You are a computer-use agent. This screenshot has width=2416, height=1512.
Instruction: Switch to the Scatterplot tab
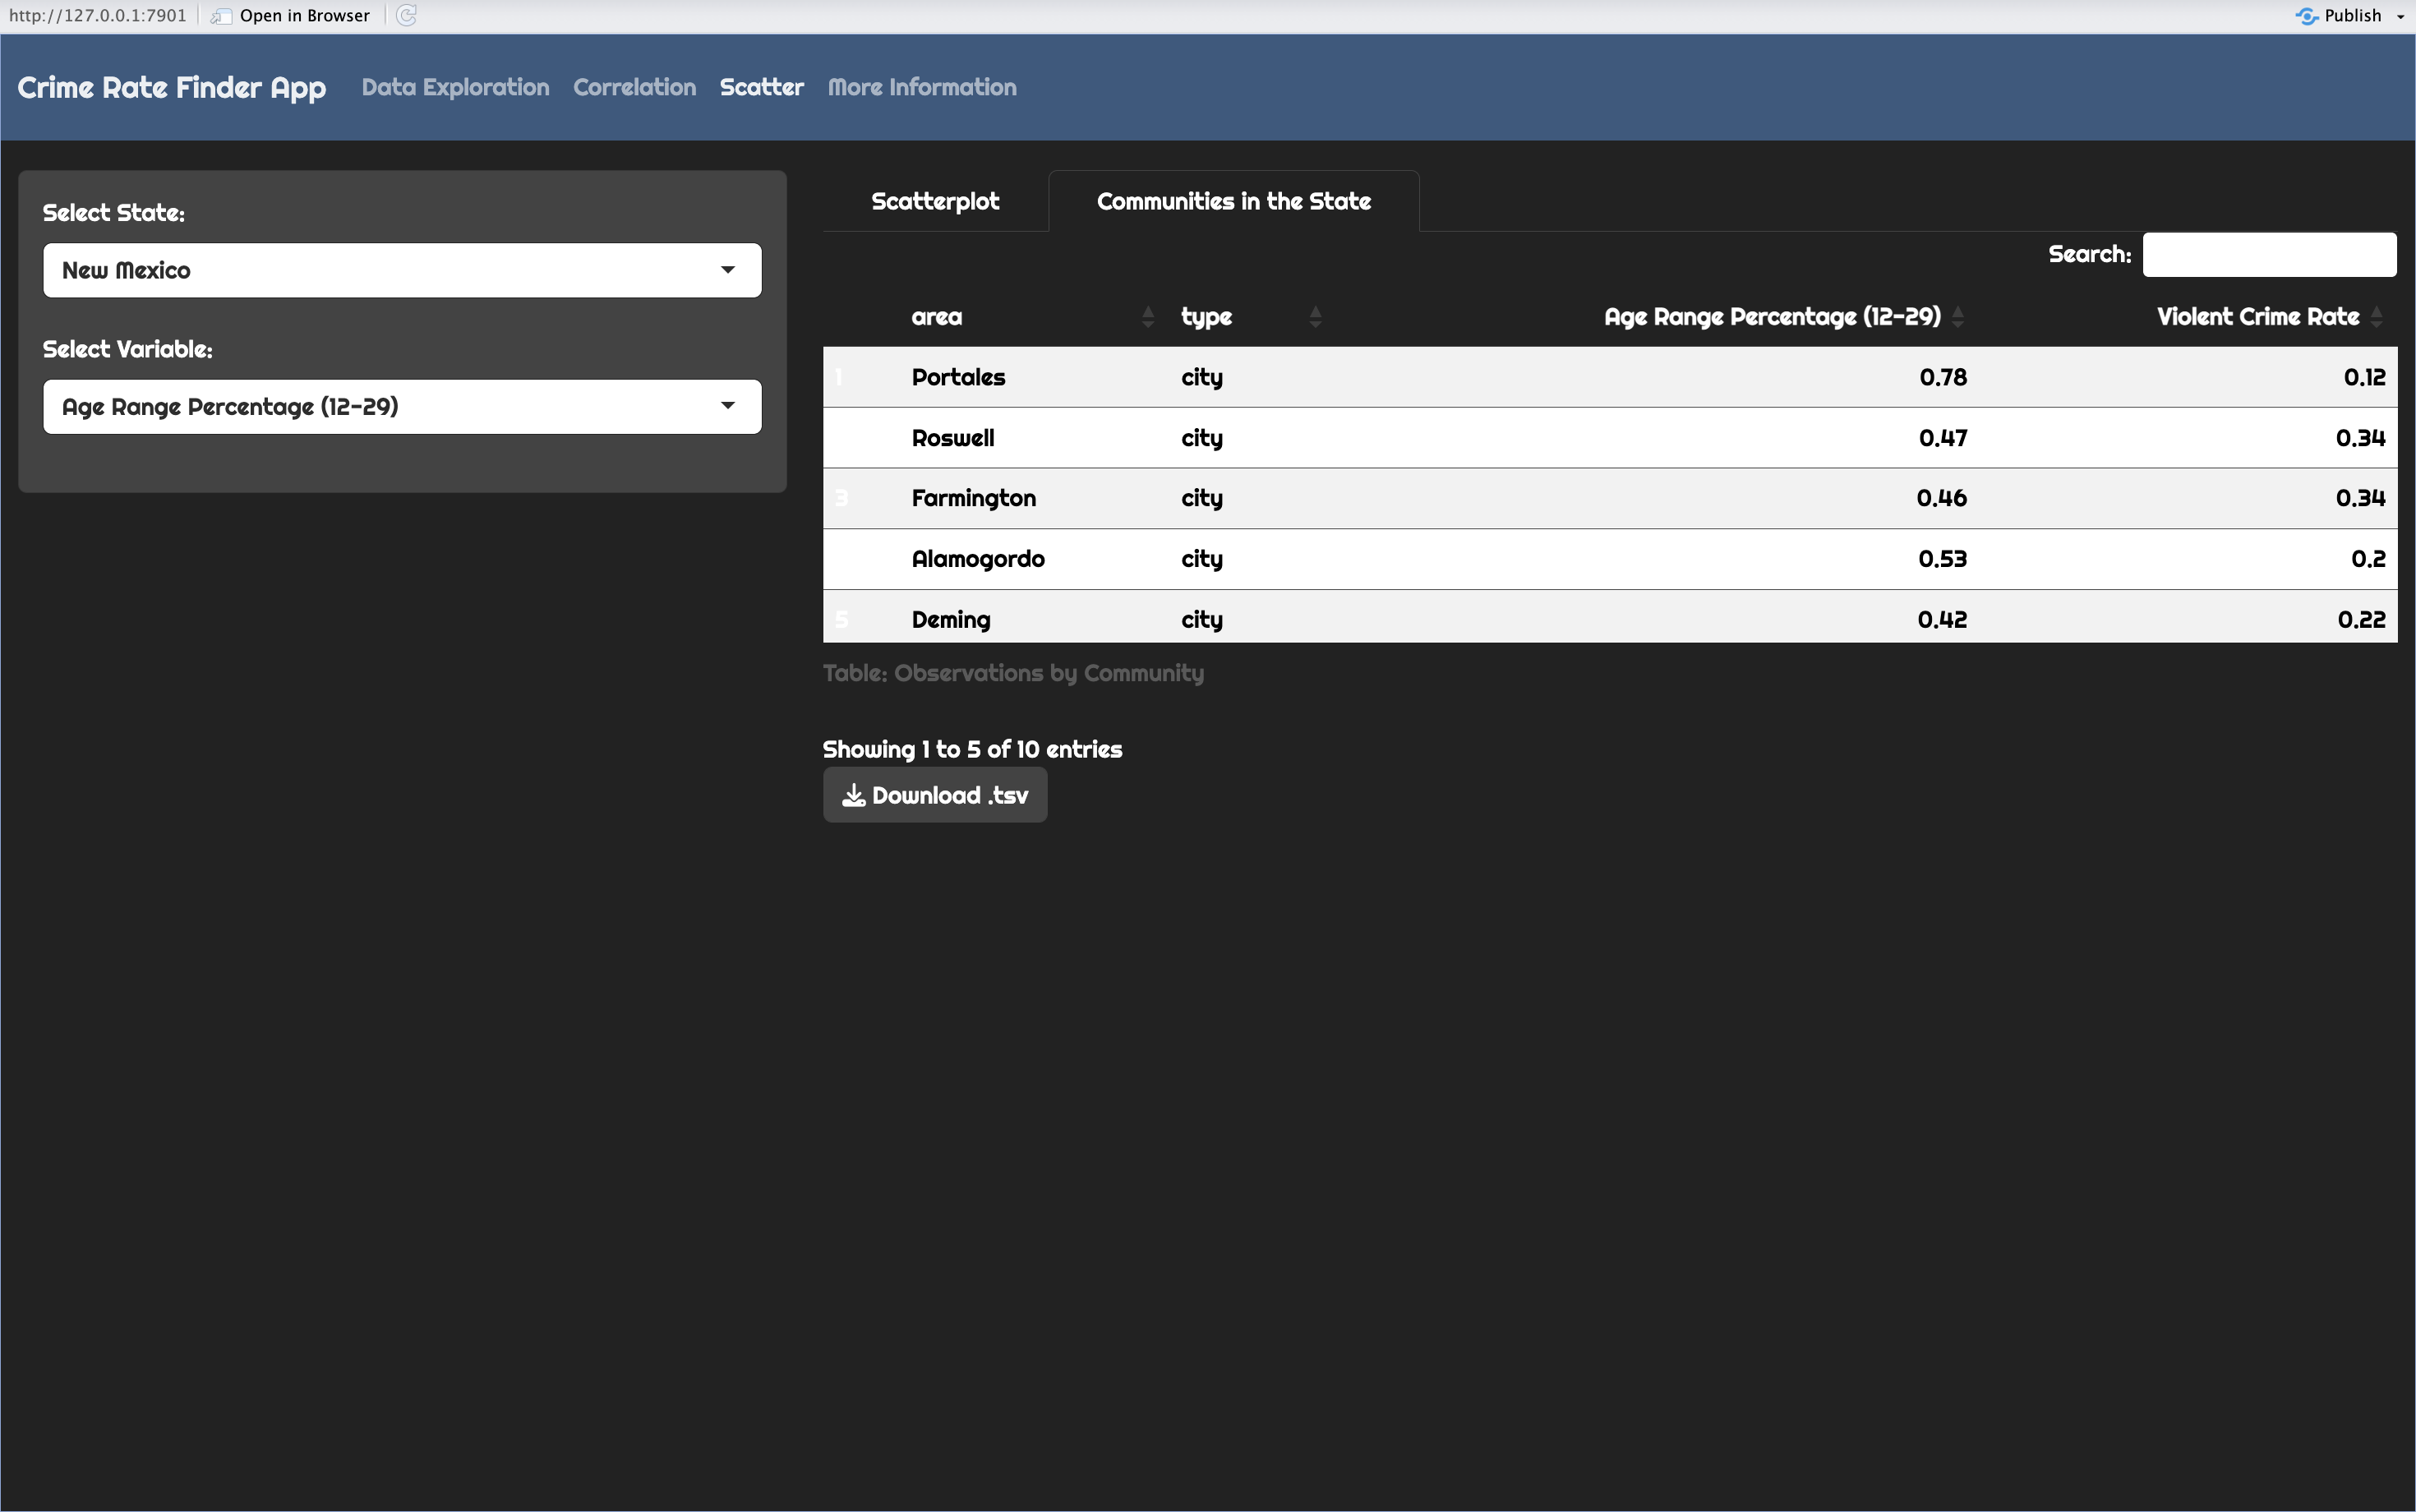click(935, 201)
